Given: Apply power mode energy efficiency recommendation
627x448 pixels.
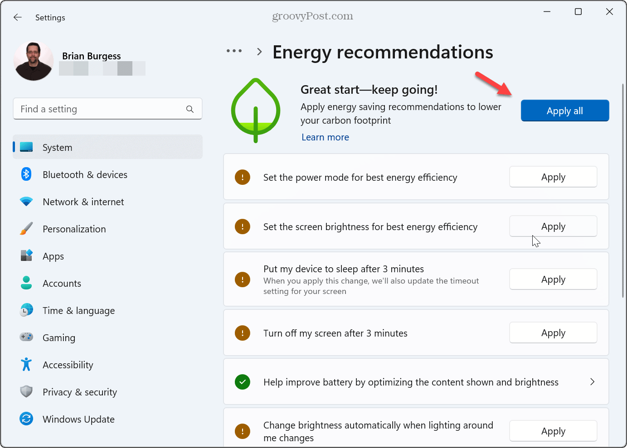Looking at the screenshot, I should [x=553, y=177].
